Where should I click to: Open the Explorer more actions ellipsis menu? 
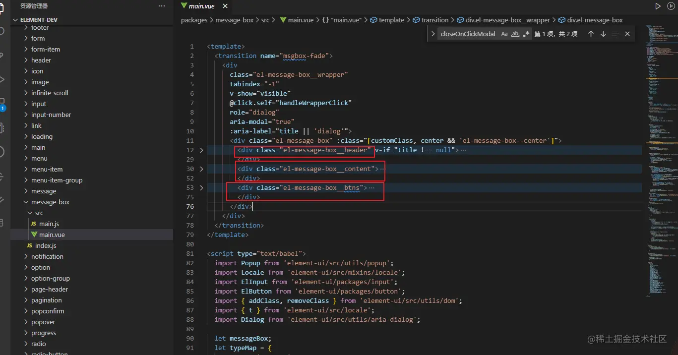162,6
